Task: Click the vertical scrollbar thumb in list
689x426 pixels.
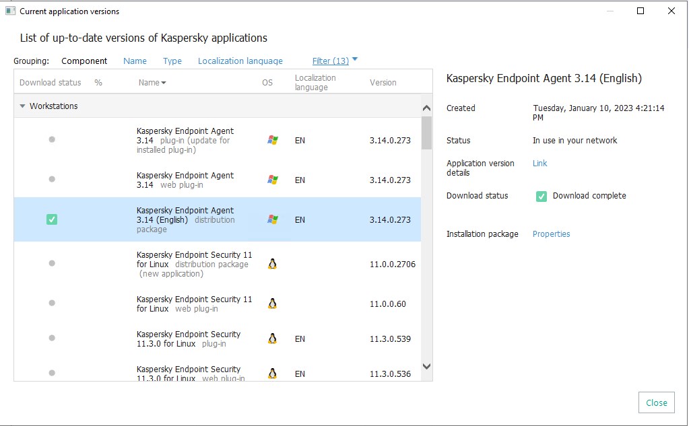Action: pos(426,133)
